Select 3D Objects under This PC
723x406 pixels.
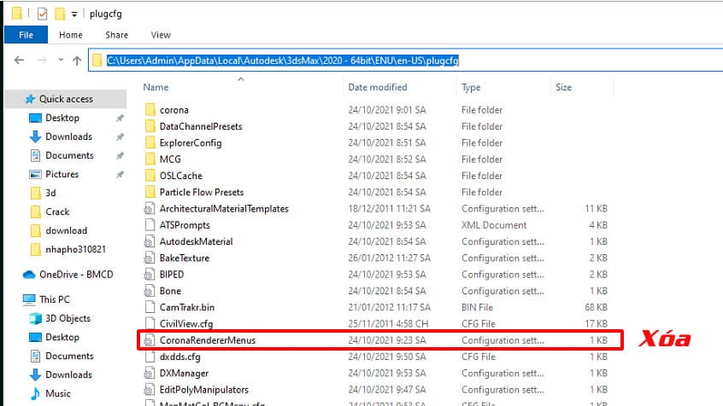coord(69,319)
